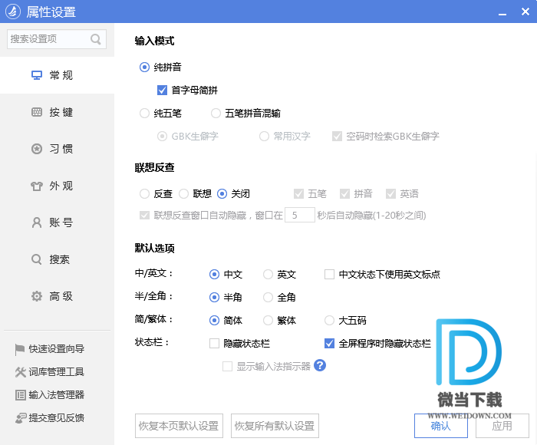Choose the 繁体 radio option
The width and height of the screenshot is (537, 445).
pyautogui.click(x=268, y=320)
